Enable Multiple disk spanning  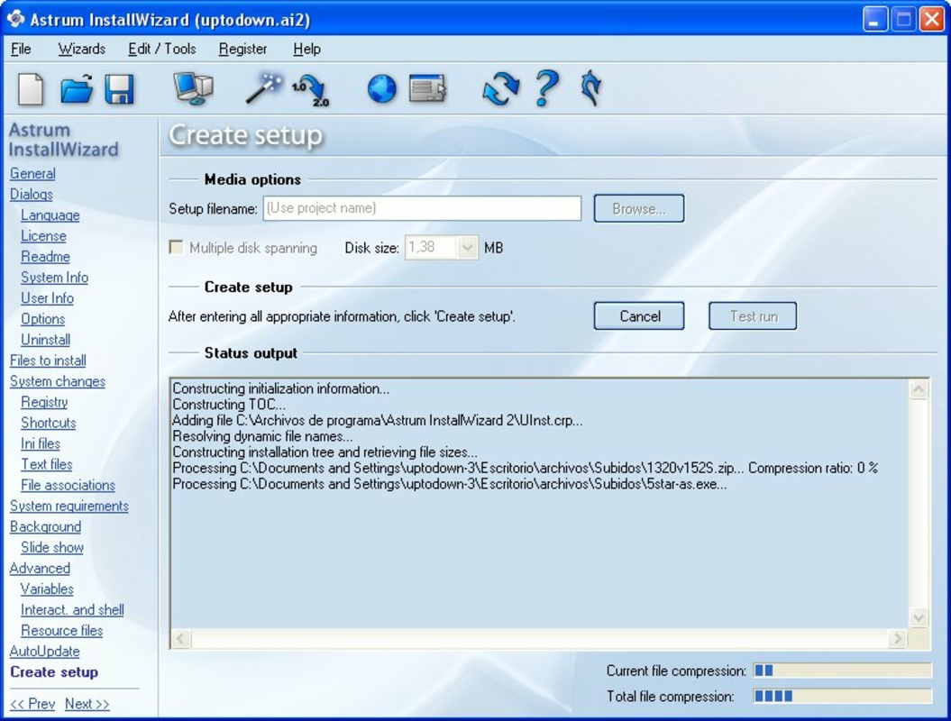coord(176,247)
